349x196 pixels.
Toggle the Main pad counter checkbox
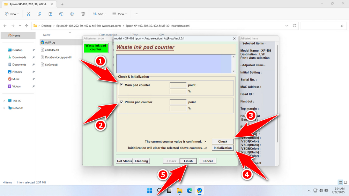click(121, 84)
